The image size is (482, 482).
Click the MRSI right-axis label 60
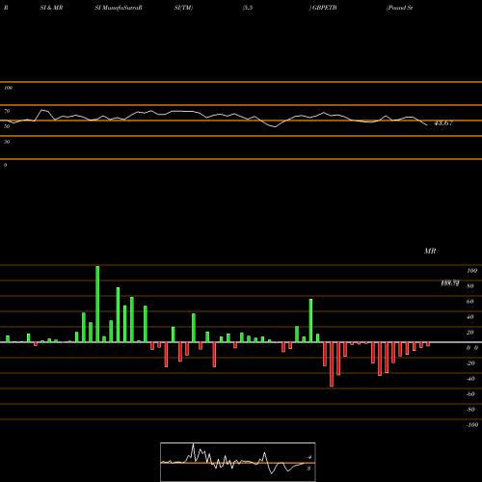pos(470,302)
